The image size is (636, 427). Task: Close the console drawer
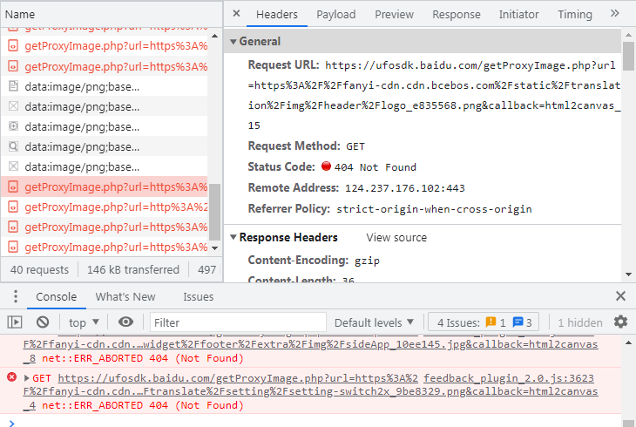click(620, 296)
